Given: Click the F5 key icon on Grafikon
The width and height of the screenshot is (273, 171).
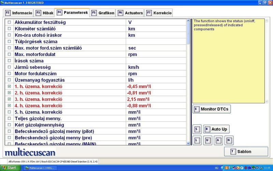Looking at the screenshot, I should tap(94, 13).
